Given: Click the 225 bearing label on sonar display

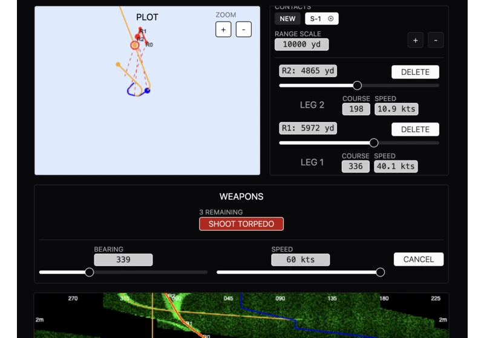Looking at the screenshot, I should click(x=436, y=299).
